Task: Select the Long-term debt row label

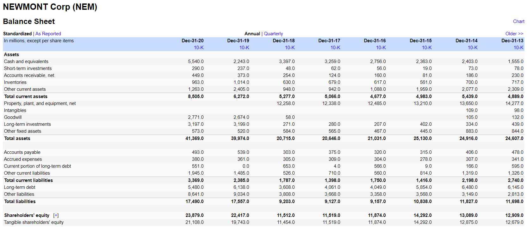Action: (20, 187)
